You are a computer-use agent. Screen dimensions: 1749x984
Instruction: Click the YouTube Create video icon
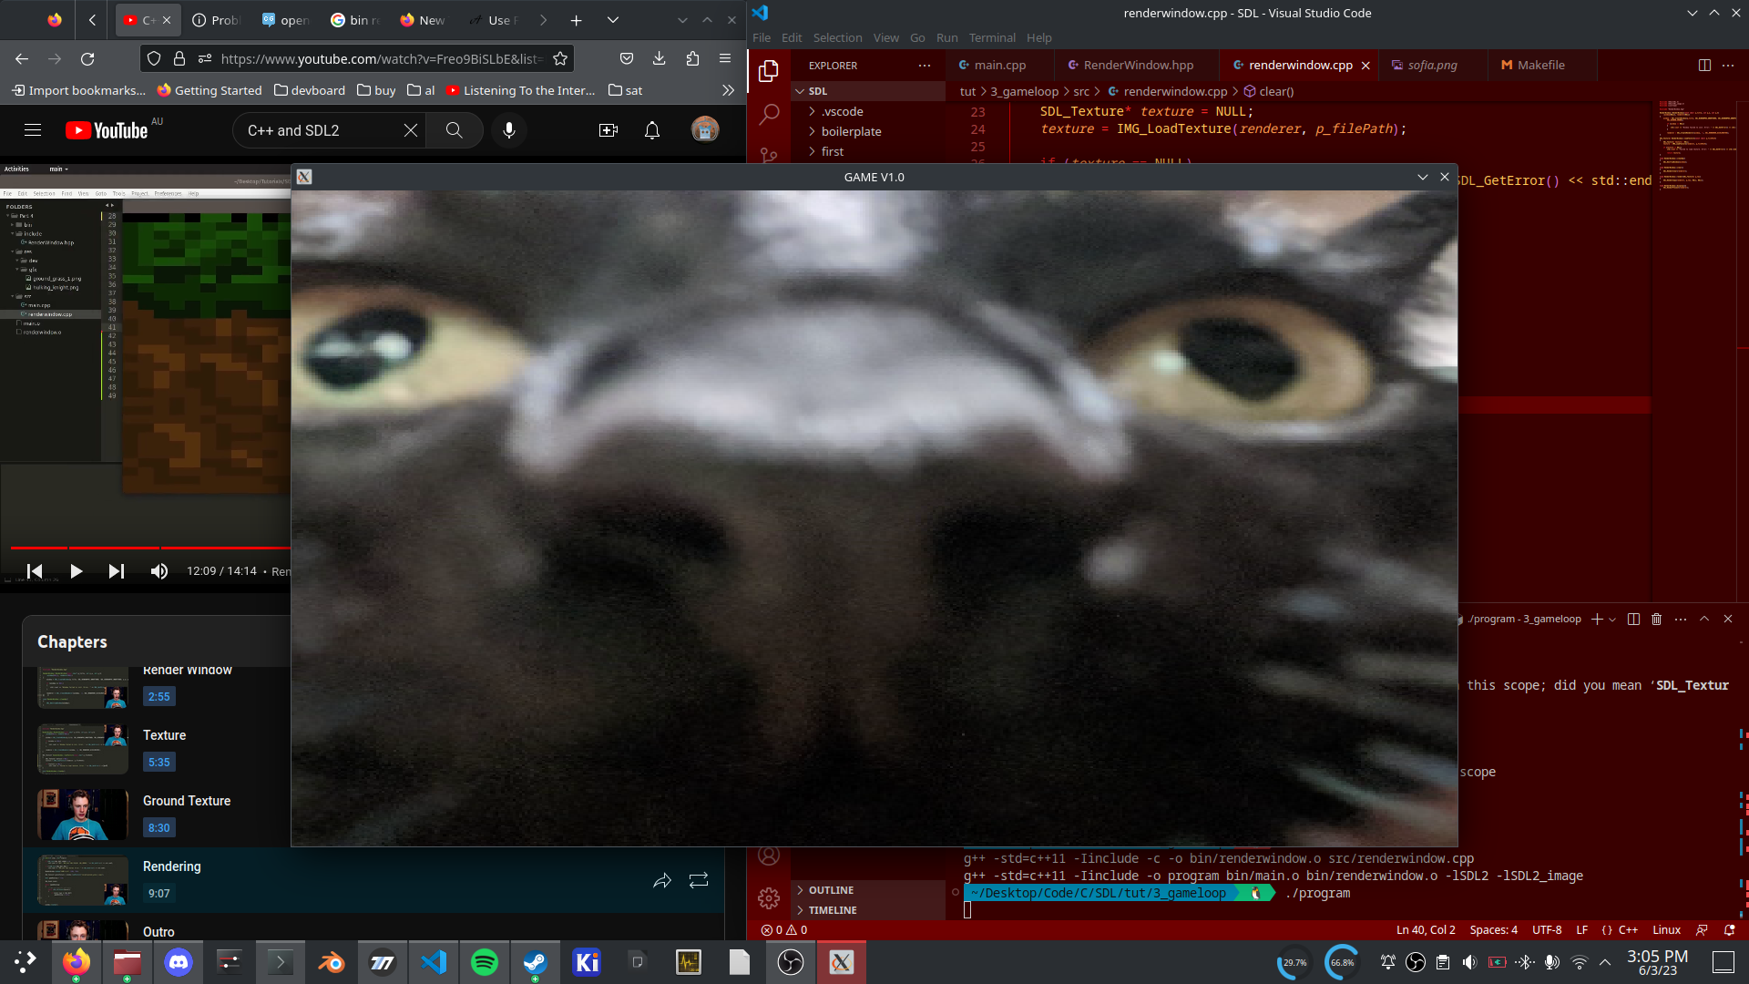pos(609,130)
